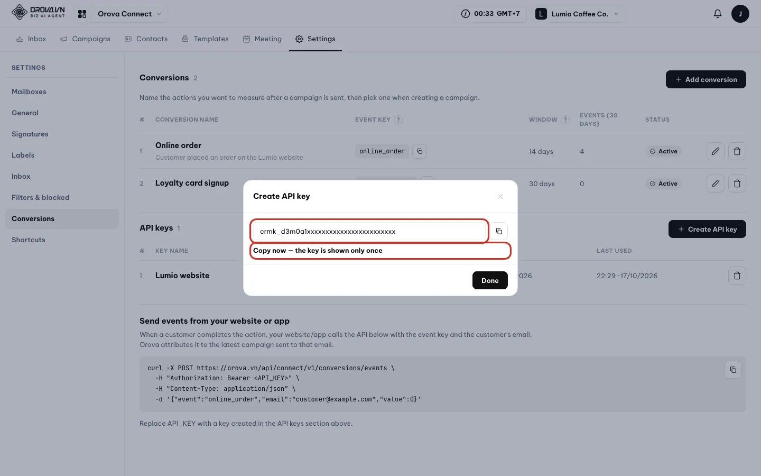Open Mailboxes settings
This screenshot has width=761, height=476.
point(62,91)
